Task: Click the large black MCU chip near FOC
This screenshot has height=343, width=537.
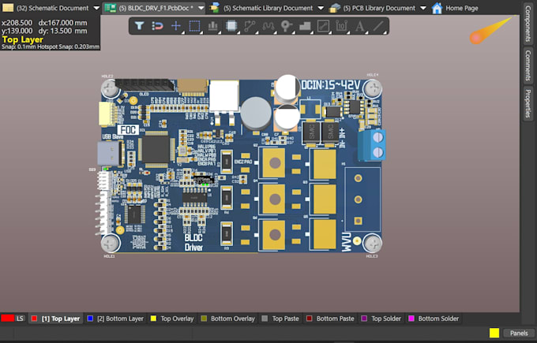Action: tap(156, 149)
